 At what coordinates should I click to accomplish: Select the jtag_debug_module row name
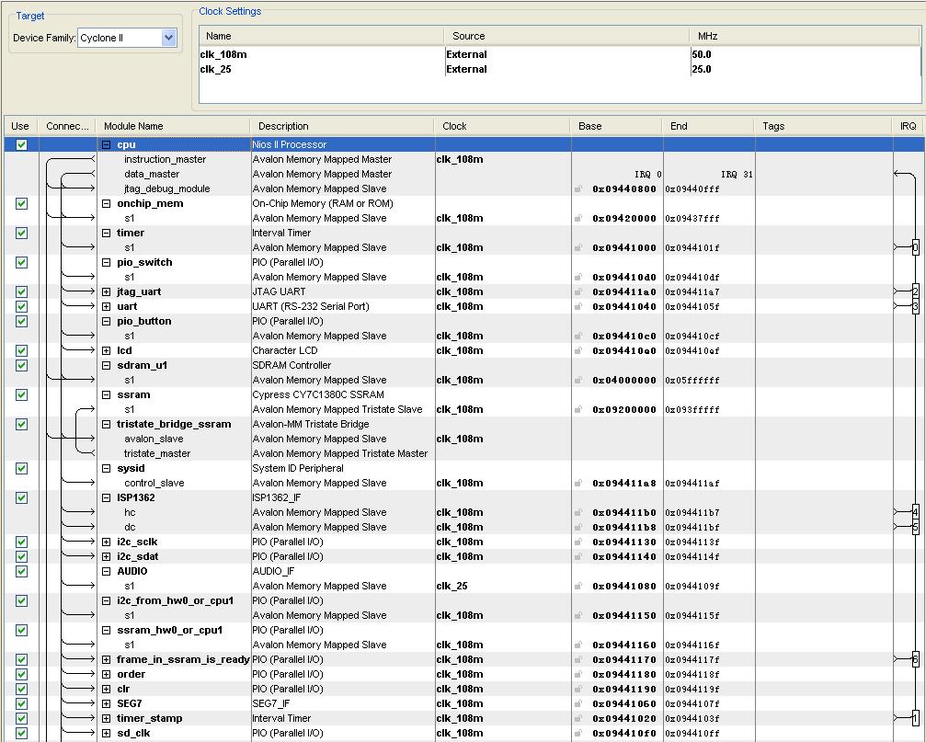167,188
